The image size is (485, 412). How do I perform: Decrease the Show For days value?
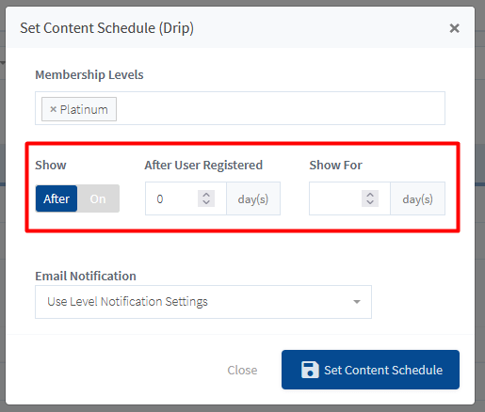370,202
